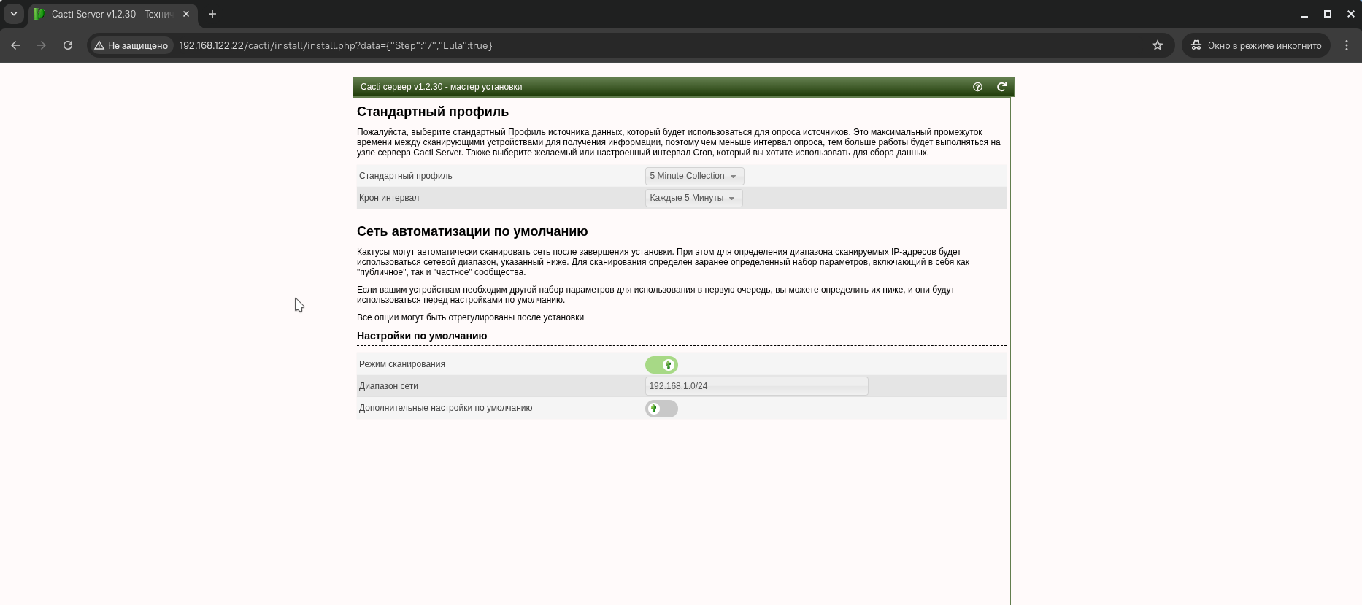Show the 'Не защищено' site security info
The width and height of the screenshot is (1362, 605).
click(x=131, y=45)
